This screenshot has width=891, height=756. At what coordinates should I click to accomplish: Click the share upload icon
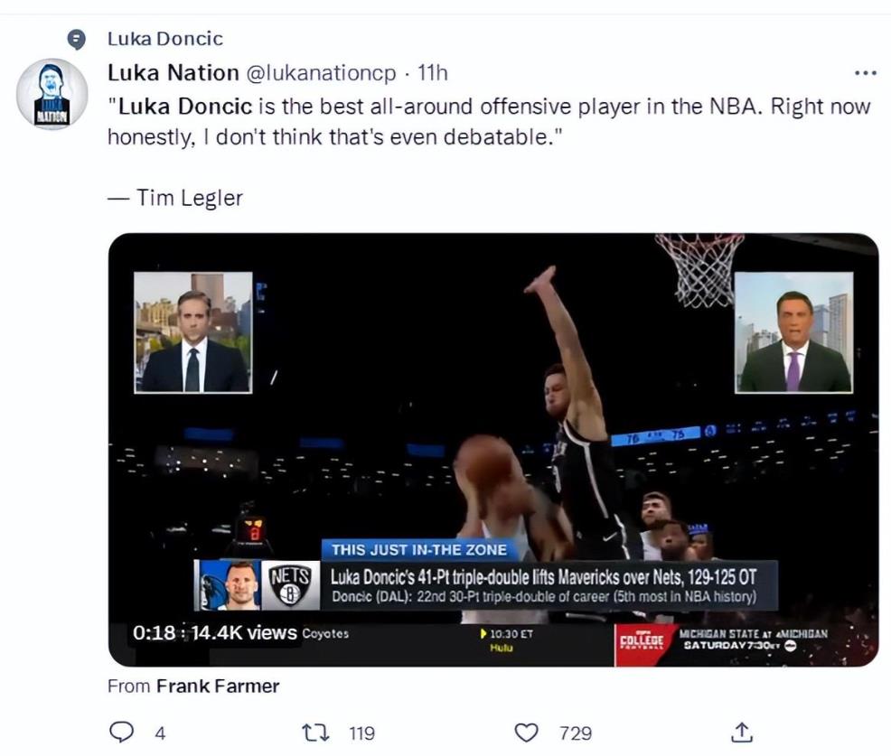[741, 733]
